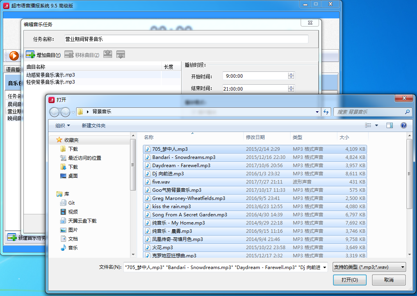Sort files by 修改日期 column
Viewport: 417px width, 296px height.
(267, 137)
